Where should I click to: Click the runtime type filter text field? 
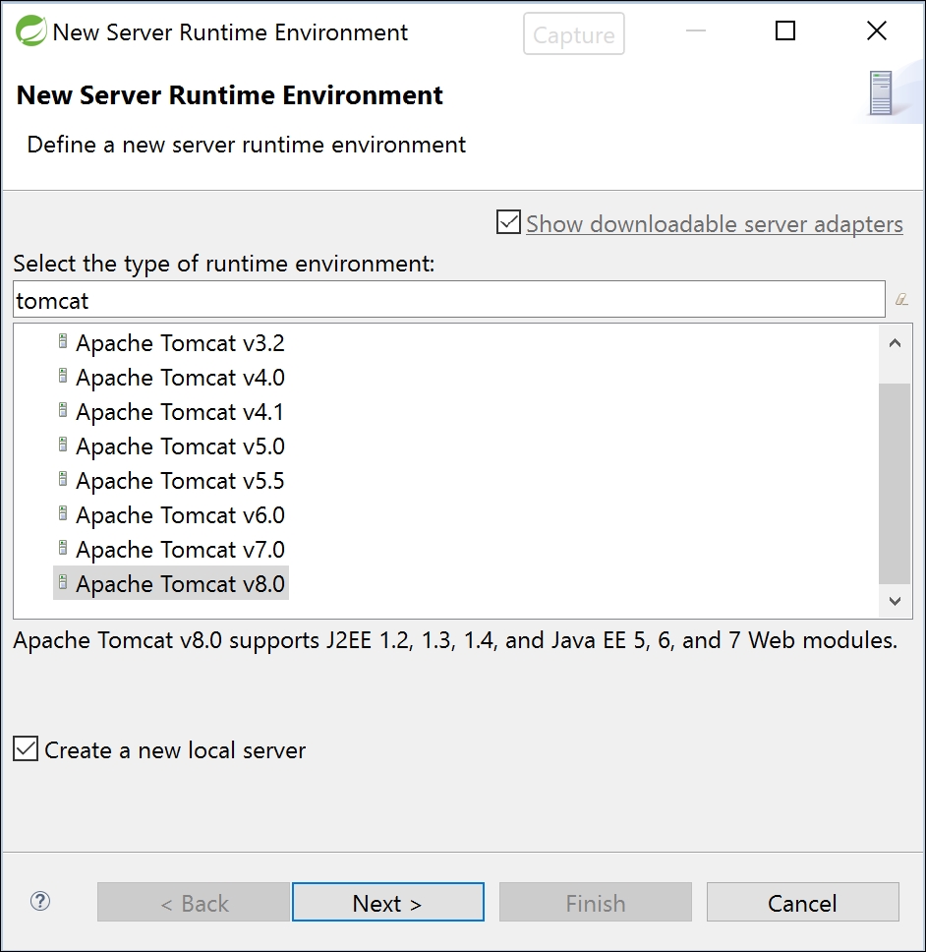click(x=448, y=301)
